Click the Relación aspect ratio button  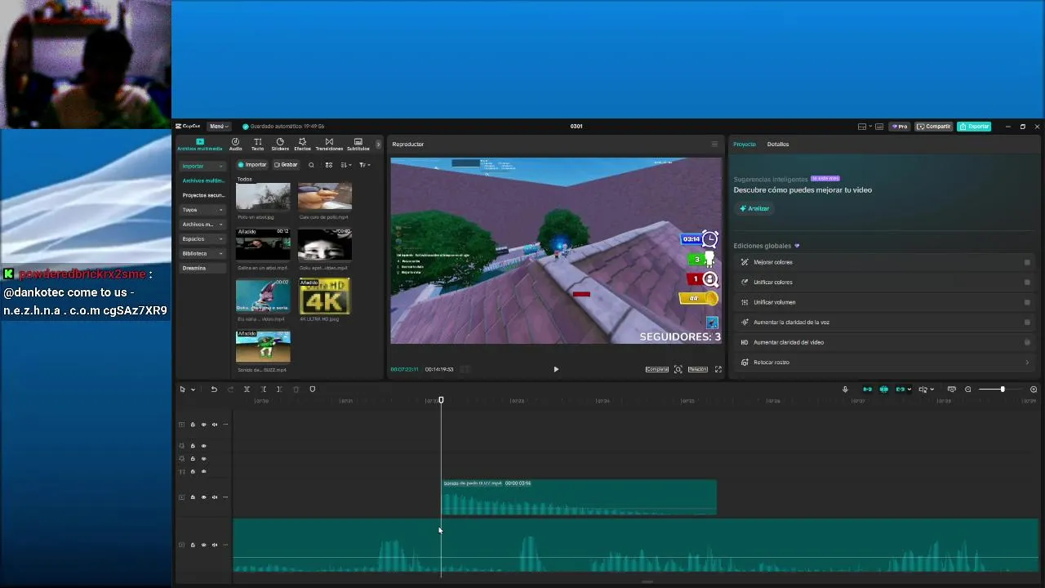point(697,369)
